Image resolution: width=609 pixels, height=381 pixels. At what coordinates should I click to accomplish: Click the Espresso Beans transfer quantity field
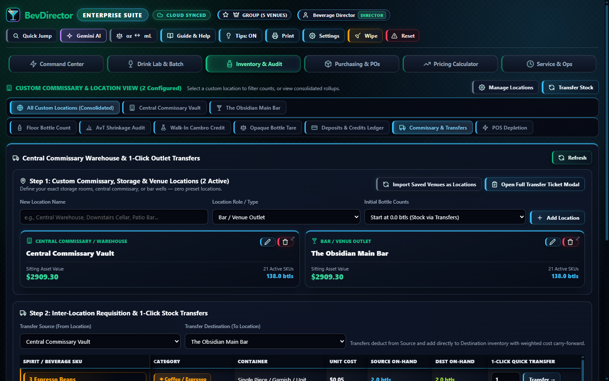click(x=505, y=378)
